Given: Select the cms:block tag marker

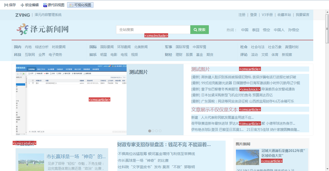Looking at the screenshot, I should 250,89.
